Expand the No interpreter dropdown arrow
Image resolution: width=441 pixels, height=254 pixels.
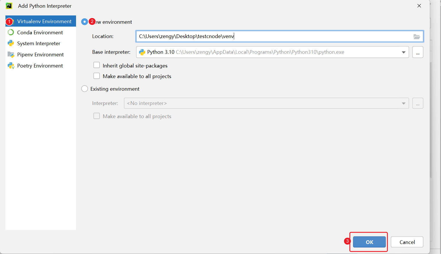(404, 103)
